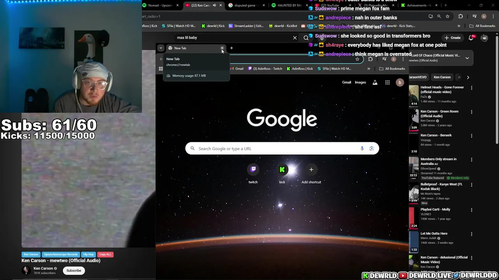499x280 pixels.
Task: Open SFlix bookmark in front window
Action: click(334, 69)
